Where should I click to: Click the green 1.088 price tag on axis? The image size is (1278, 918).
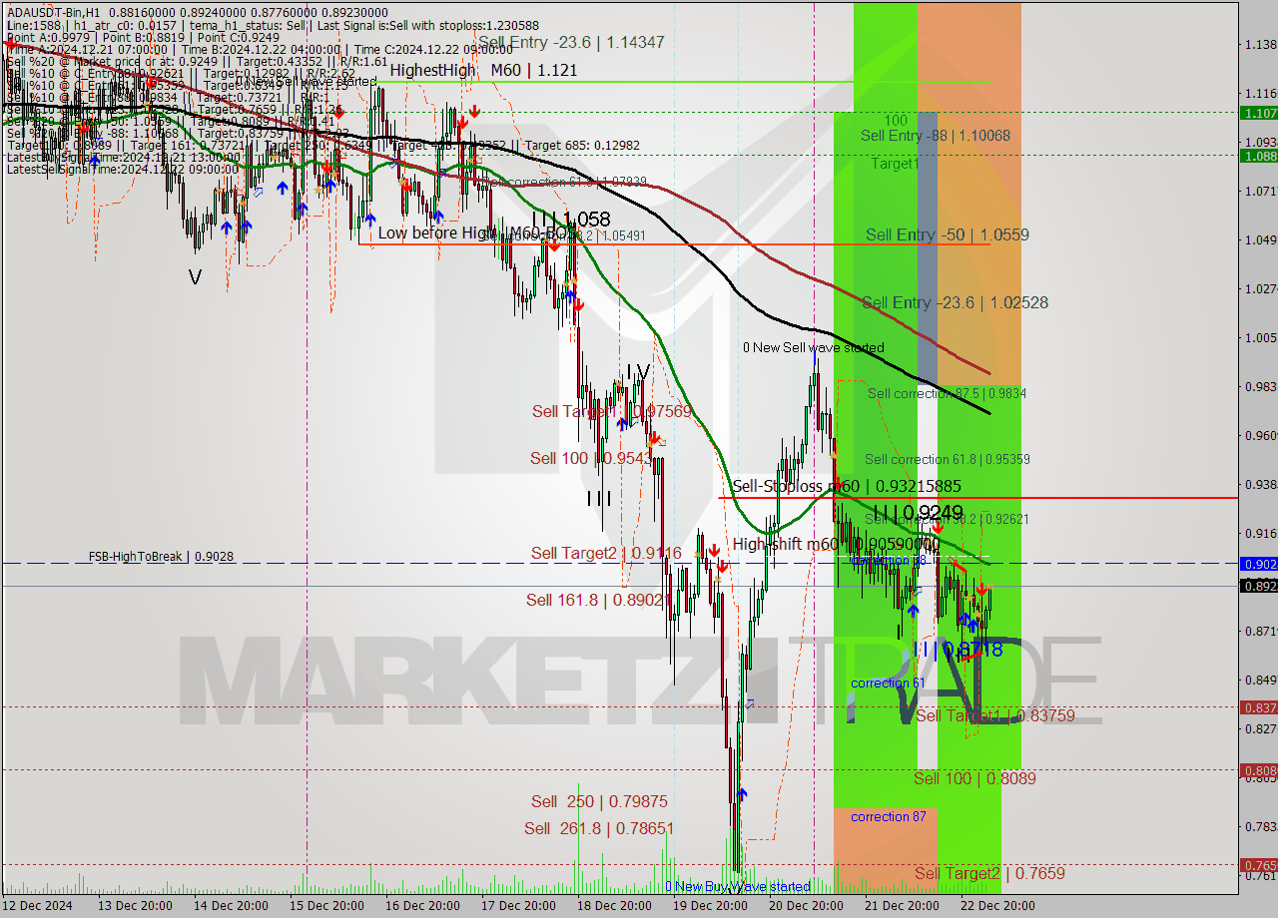[1258, 156]
